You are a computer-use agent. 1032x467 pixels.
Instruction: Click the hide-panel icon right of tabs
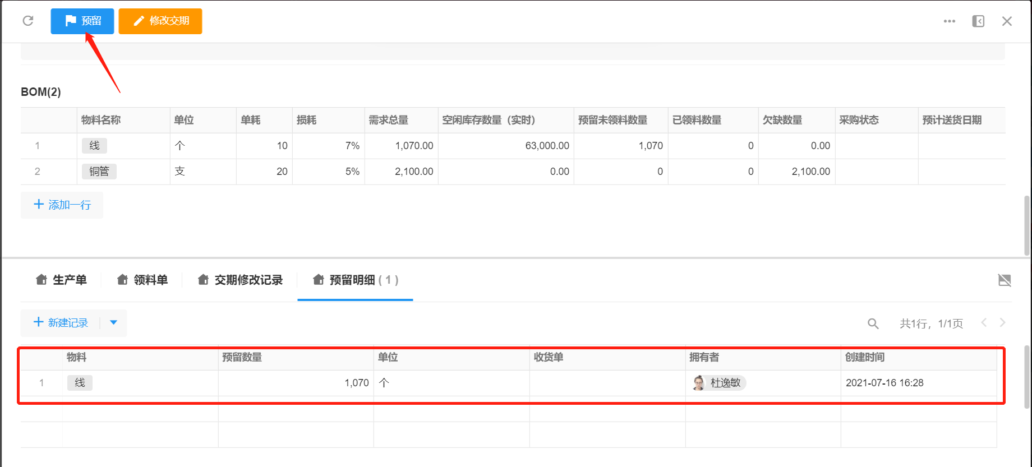[x=1005, y=280]
